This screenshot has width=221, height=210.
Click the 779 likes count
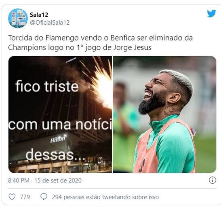[25, 197]
